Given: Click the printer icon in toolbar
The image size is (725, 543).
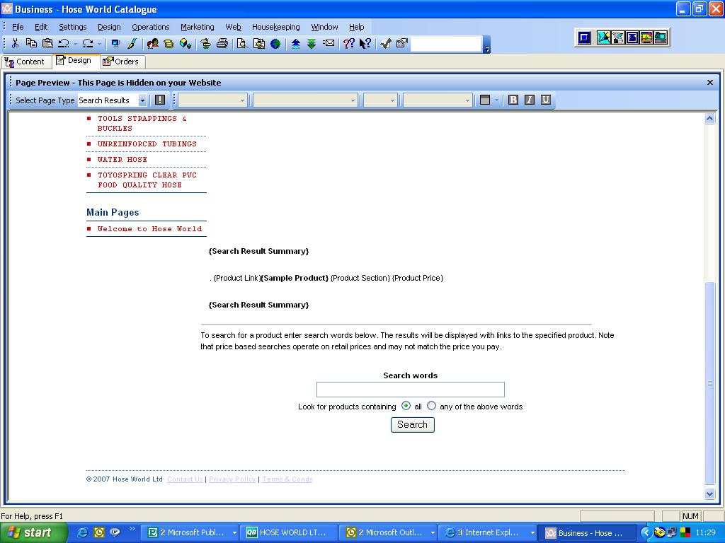Looking at the screenshot, I should 222,44.
